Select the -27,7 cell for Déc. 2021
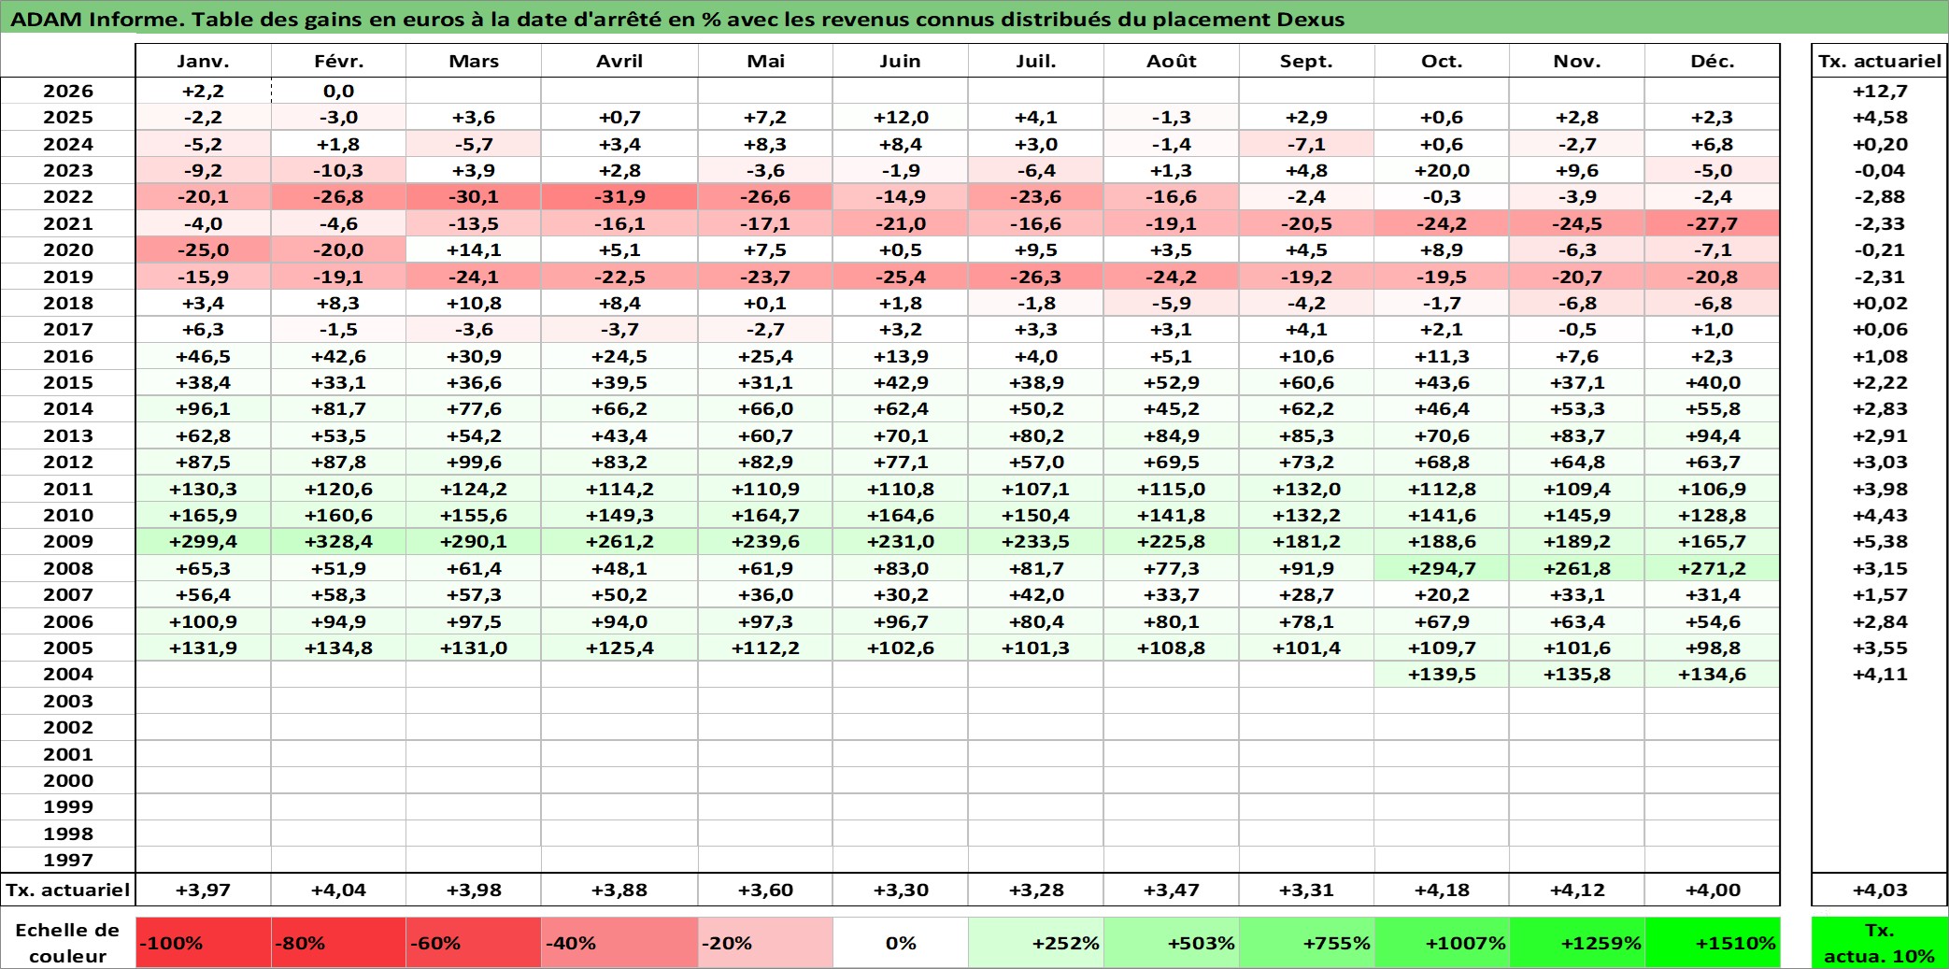 coord(1712,223)
